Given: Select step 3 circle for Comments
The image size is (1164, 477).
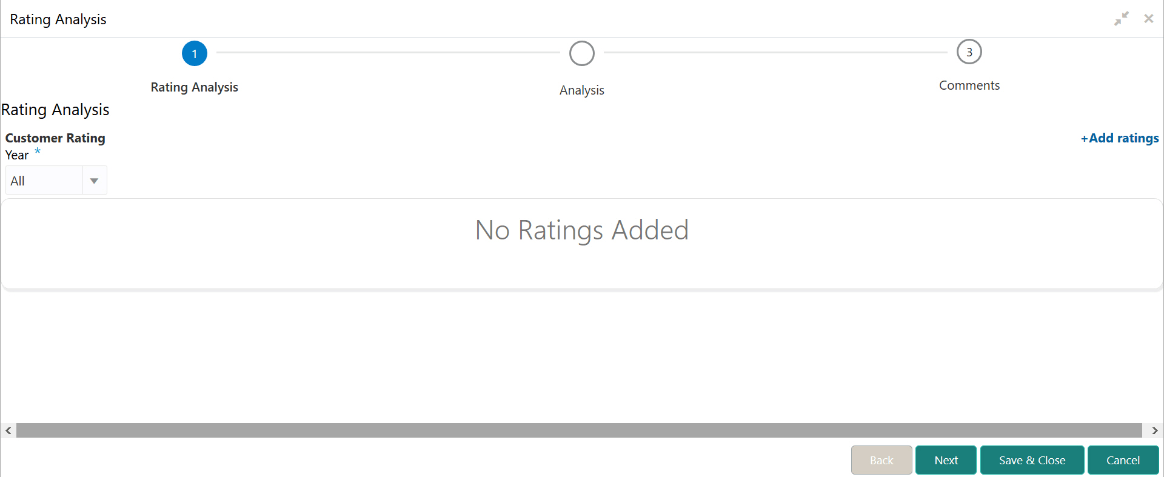Looking at the screenshot, I should pos(969,52).
